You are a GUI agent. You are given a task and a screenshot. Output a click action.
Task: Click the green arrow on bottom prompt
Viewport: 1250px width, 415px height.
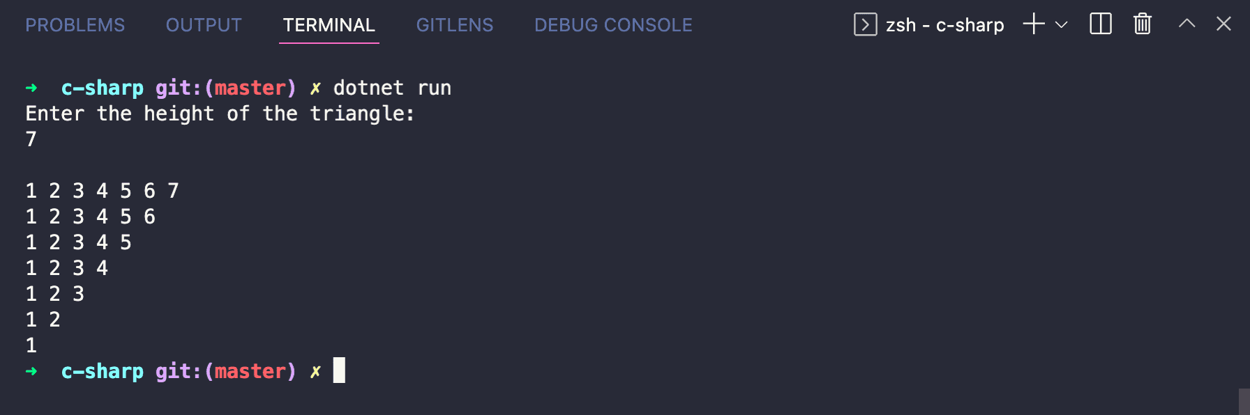(31, 371)
